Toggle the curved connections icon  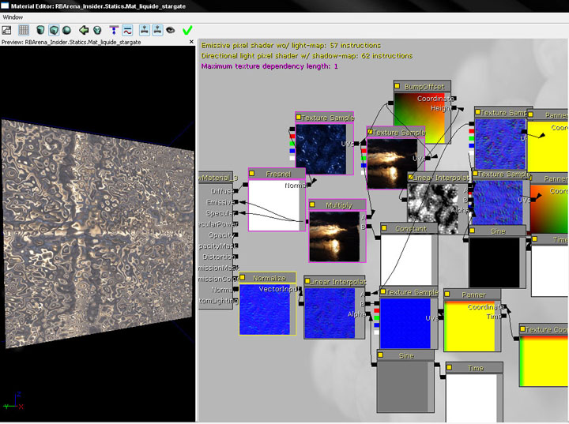coord(127,30)
